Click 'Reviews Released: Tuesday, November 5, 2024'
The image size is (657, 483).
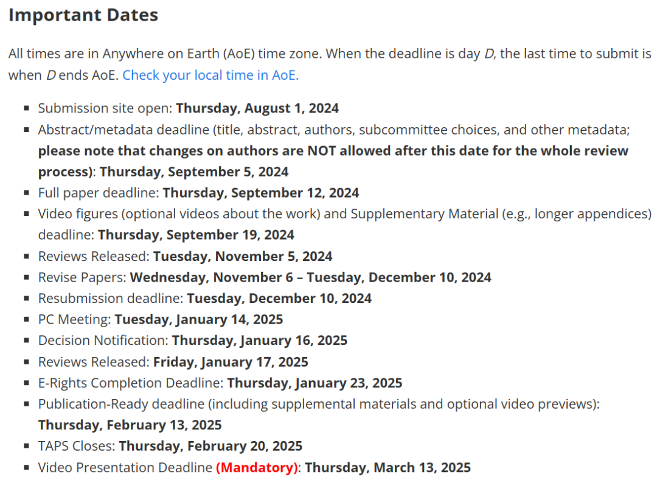point(185,256)
